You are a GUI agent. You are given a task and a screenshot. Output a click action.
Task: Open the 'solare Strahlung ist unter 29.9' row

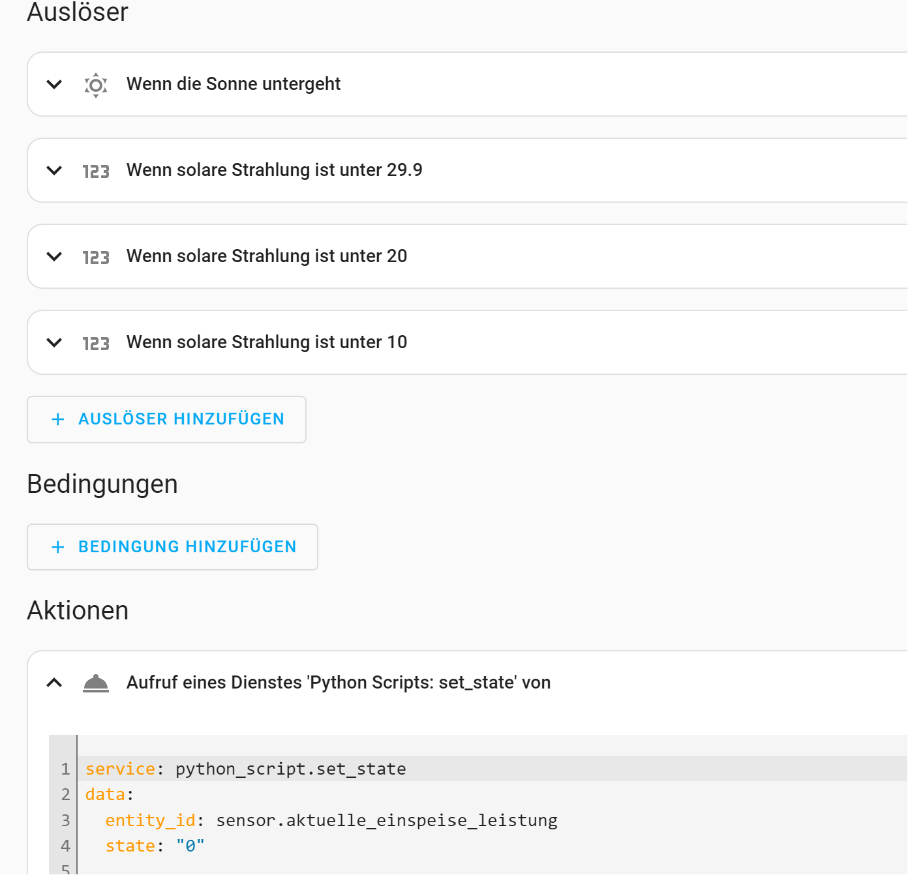(274, 170)
